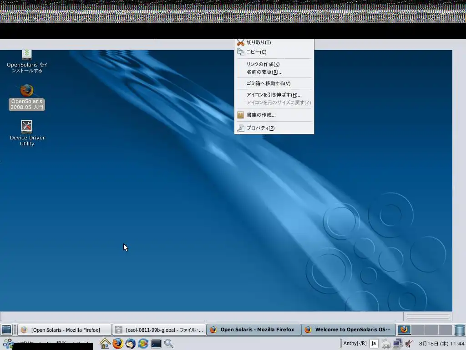Click the GNOME applications menu foot icon
Screen dimensions: 466x350
8,344
